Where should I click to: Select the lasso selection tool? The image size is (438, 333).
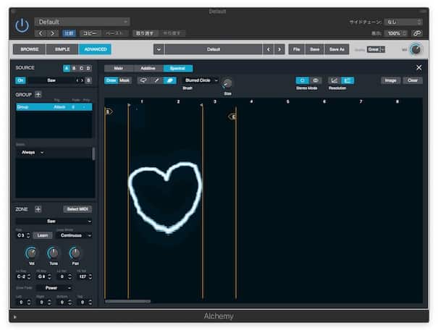(144, 80)
